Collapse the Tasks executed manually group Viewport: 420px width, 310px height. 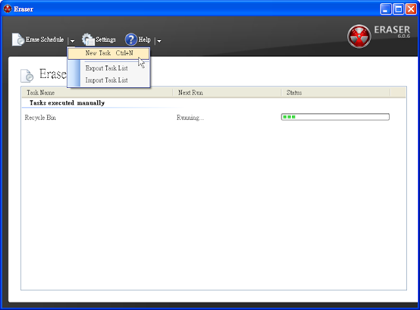tap(67, 103)
